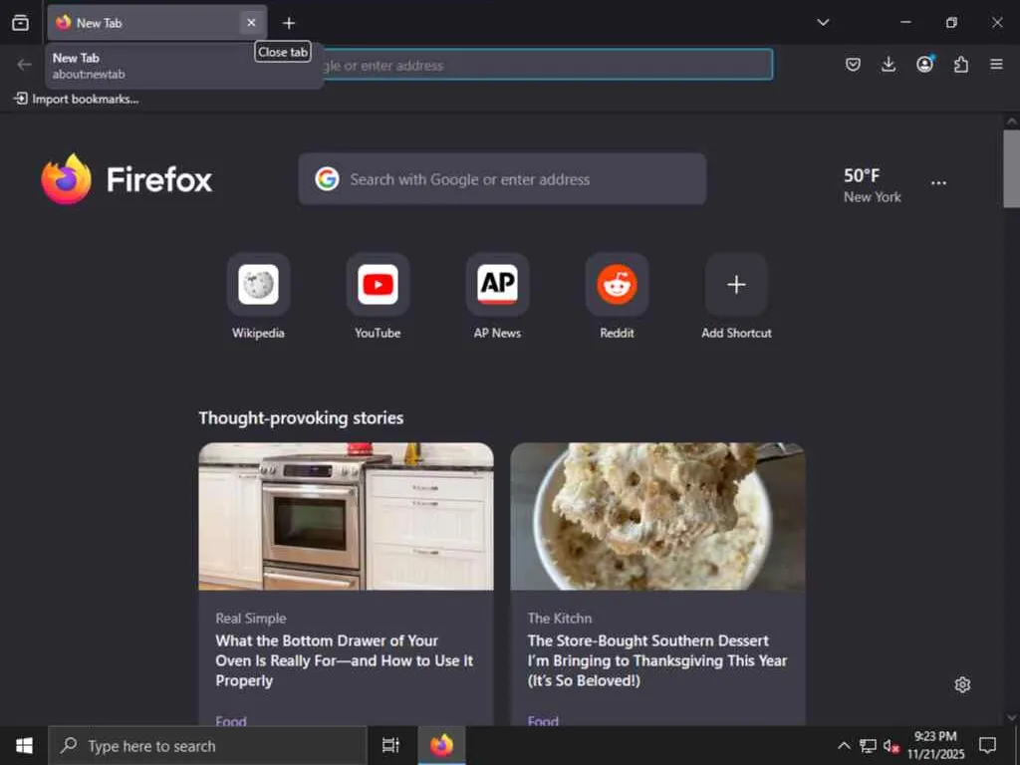Open the clock showing 9:23 PM
The width and height of the screenshot is (1020, 765).
tap(935, 745)
